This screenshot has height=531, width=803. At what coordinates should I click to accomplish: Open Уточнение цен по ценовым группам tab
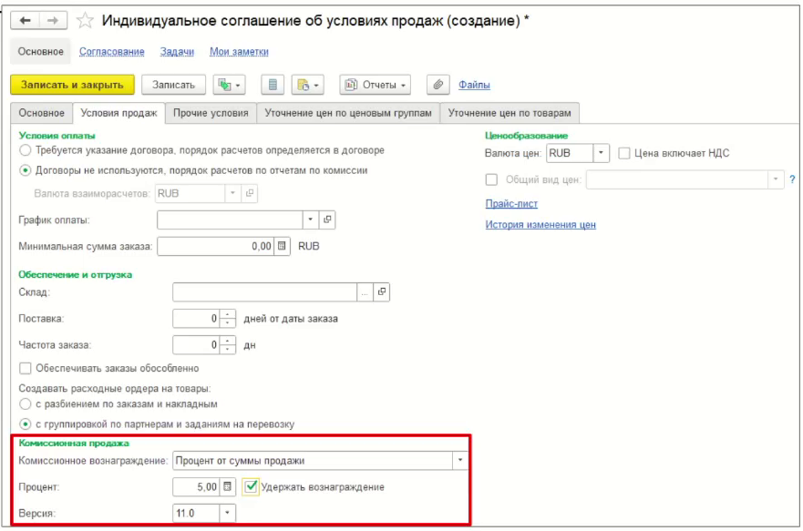348,113
